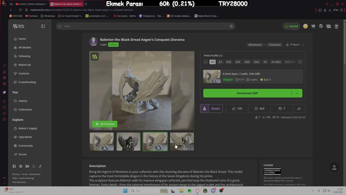Open the messages envelope
Viewport: 346px width, 195px height.
pos(329,26)
